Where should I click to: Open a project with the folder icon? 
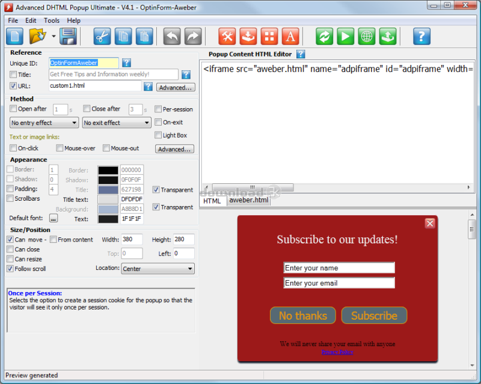coord(37,37)
